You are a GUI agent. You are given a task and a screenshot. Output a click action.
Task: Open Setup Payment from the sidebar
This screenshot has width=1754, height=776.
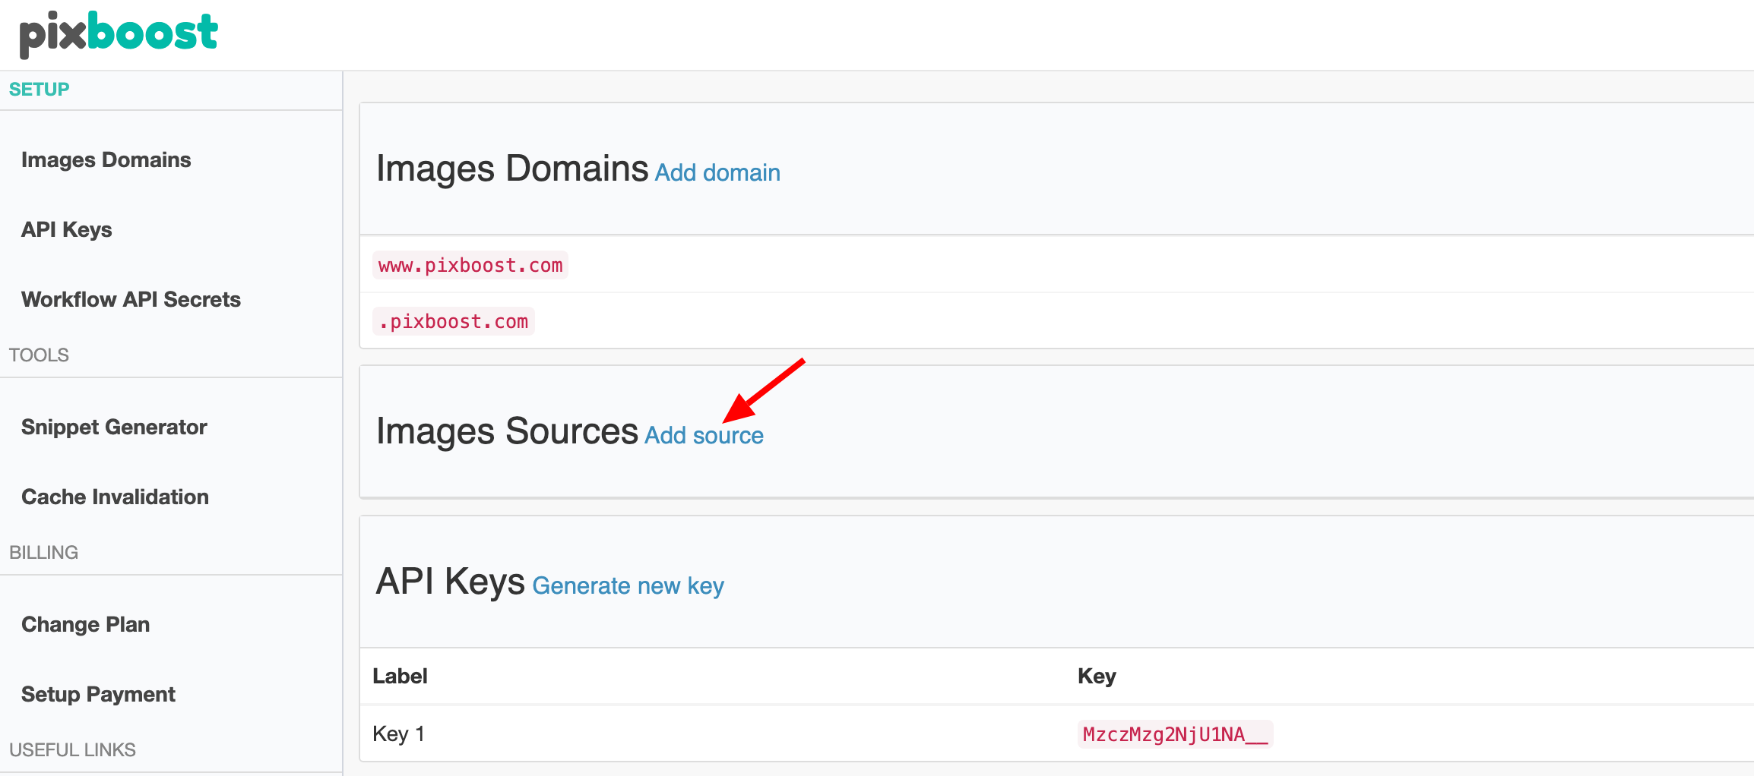(98, 693)
